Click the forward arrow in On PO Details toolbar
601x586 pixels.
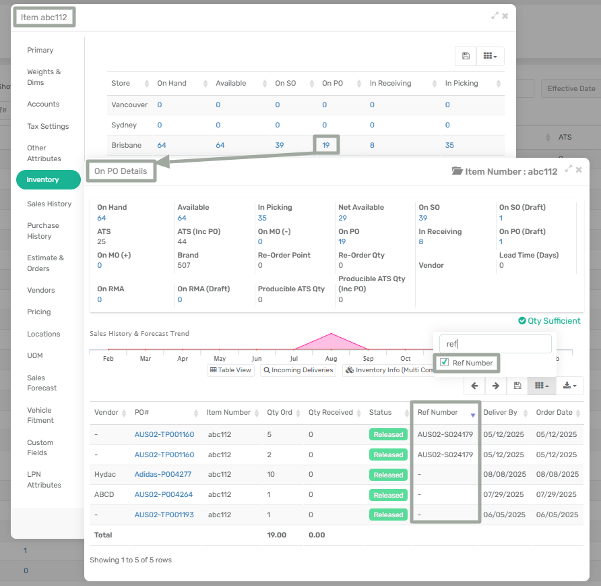(496, 386)
